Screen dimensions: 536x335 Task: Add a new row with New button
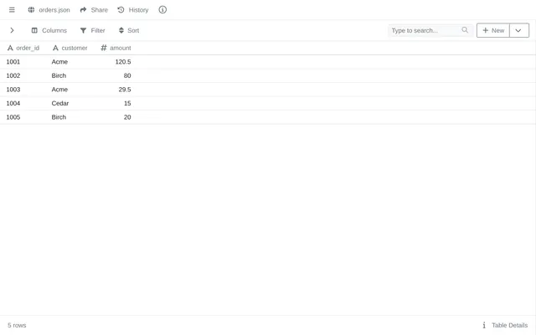coord(493,30)
